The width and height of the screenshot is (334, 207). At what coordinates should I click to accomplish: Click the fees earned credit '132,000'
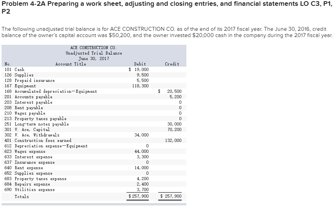tap(173, 141)
